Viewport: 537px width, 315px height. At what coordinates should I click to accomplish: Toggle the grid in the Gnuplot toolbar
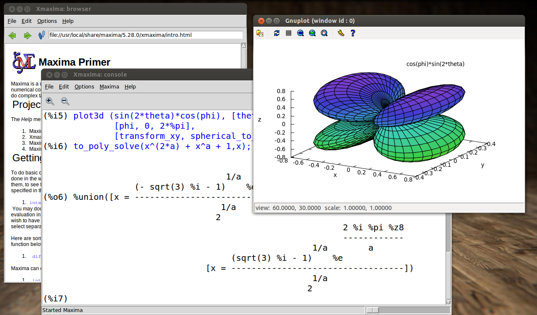[289, 33]
